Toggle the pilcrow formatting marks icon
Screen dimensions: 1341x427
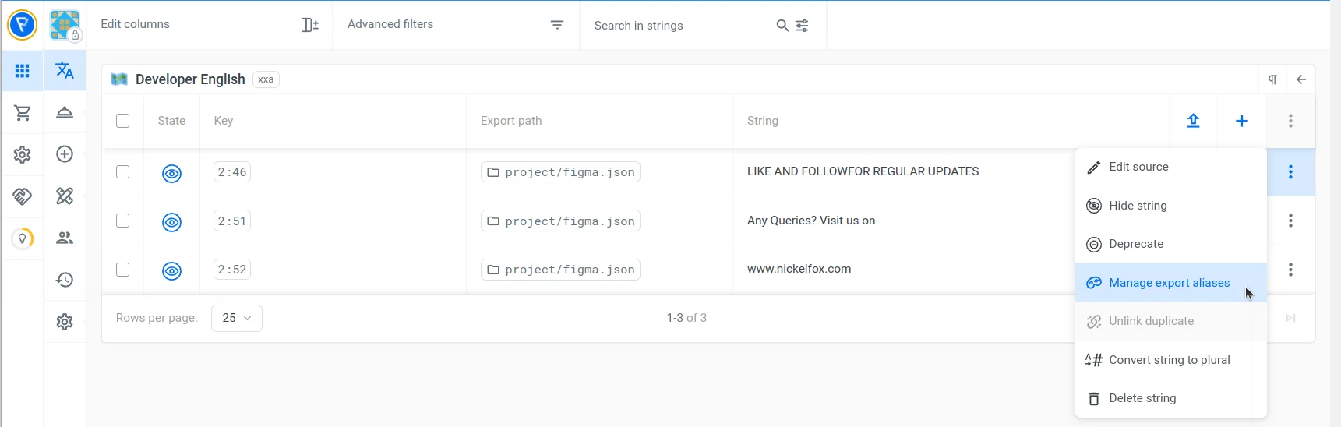pyautogui.click(x=1272, y=79)
